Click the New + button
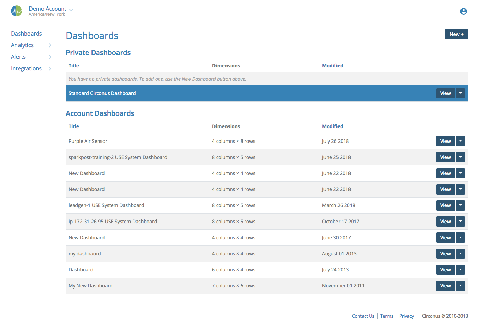The image size is (479, 335). (x=456, y=34)
